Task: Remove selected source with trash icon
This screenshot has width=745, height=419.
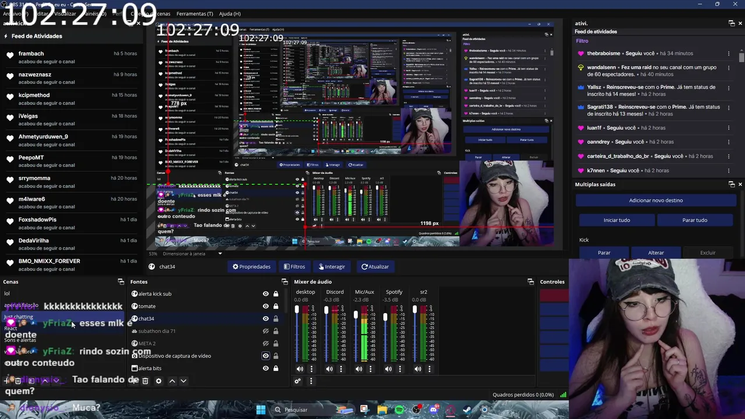Action: tap(146, 381)
